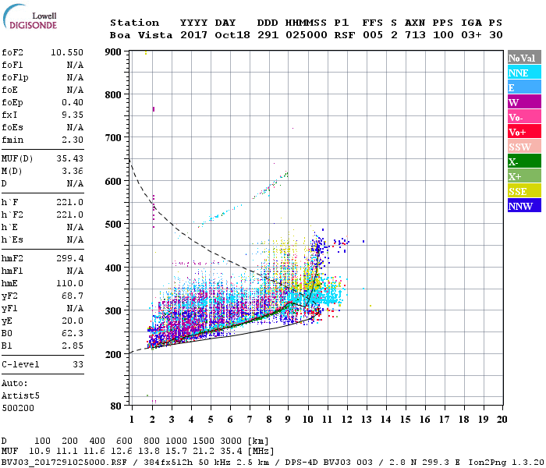This screenshot has height=468, width=546.
Task: Click the 900 km height axis label
Action: 113,52
